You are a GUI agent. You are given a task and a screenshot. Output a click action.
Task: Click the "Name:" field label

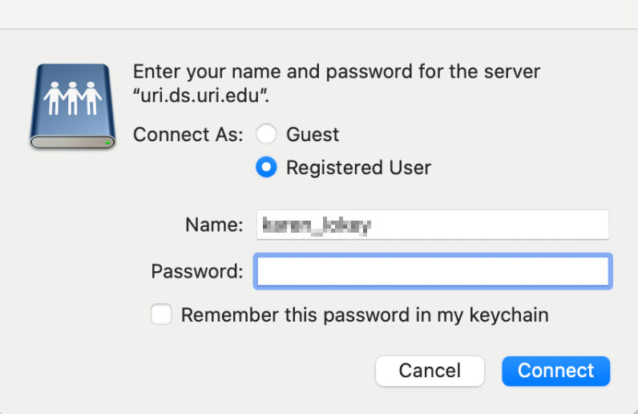pyautogui.click(x=214, y=225)
